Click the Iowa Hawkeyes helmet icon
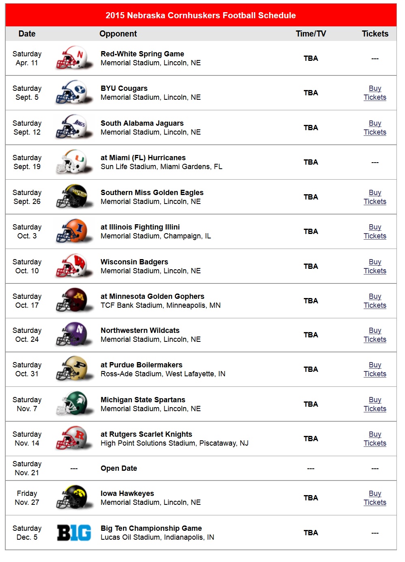Screen dimensions: 405x562 click(74, 498)
